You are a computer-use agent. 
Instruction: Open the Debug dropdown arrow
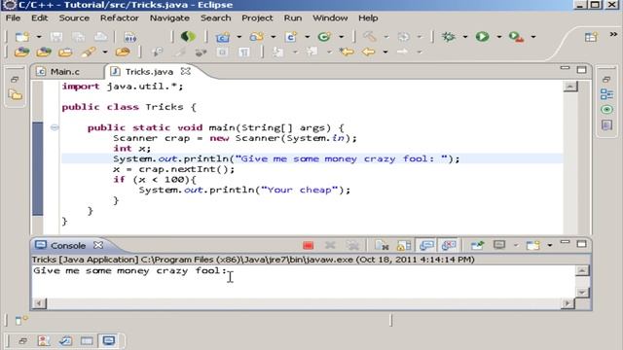click(465, 37)
